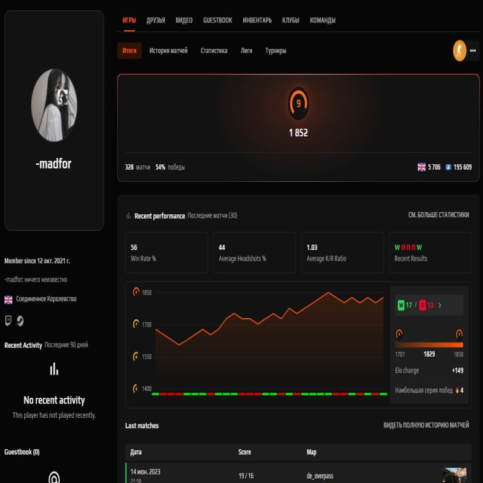Click the gauge icon near the 1850 Elo value
Screen dimensions: 483x483
tap(459, 333)
